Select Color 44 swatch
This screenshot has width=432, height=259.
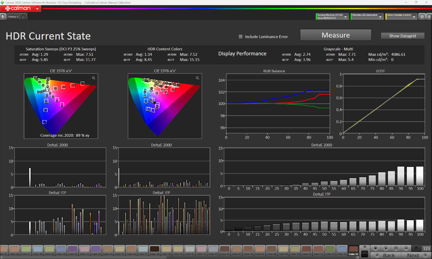[x=225, y=250]
